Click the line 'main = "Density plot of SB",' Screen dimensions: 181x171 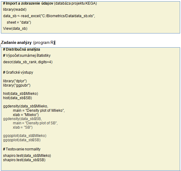(35, 123)
